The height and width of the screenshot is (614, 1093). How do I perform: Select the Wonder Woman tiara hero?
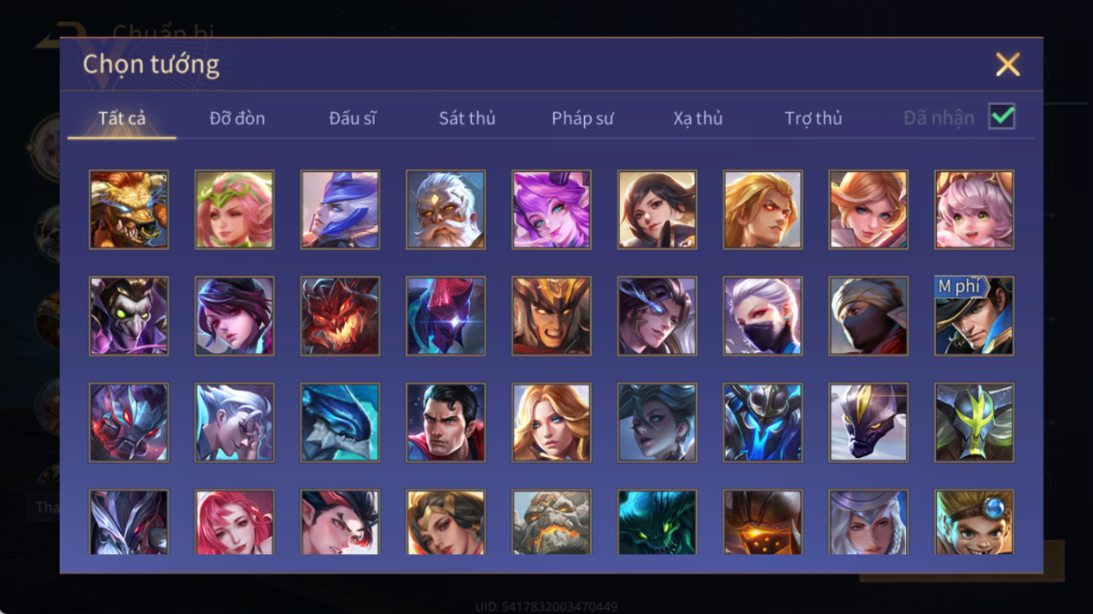pos(445,523)
